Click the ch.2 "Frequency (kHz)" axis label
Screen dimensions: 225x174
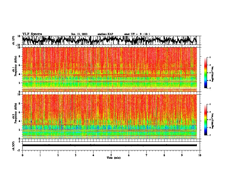pos(15,113)
